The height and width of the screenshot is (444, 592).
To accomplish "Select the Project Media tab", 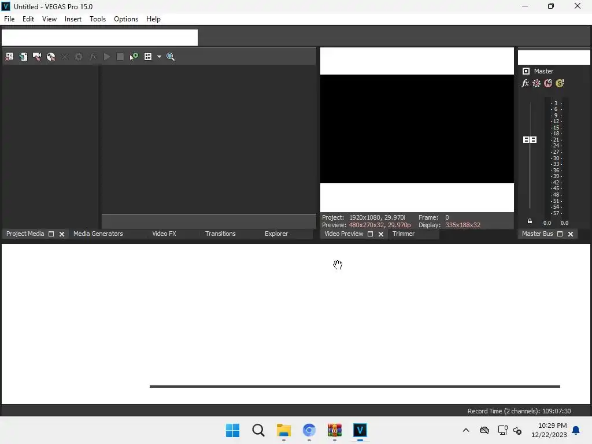I will (x=25, y=234).
